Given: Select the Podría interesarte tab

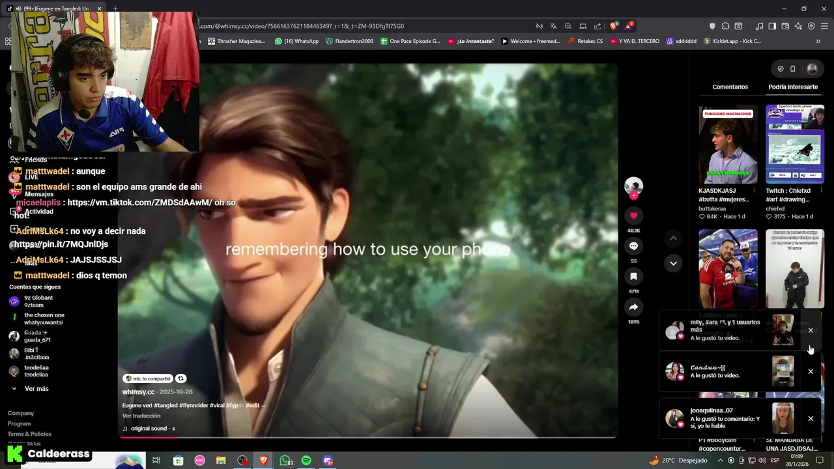Looking at the screenshot, I should coord(793,87).
